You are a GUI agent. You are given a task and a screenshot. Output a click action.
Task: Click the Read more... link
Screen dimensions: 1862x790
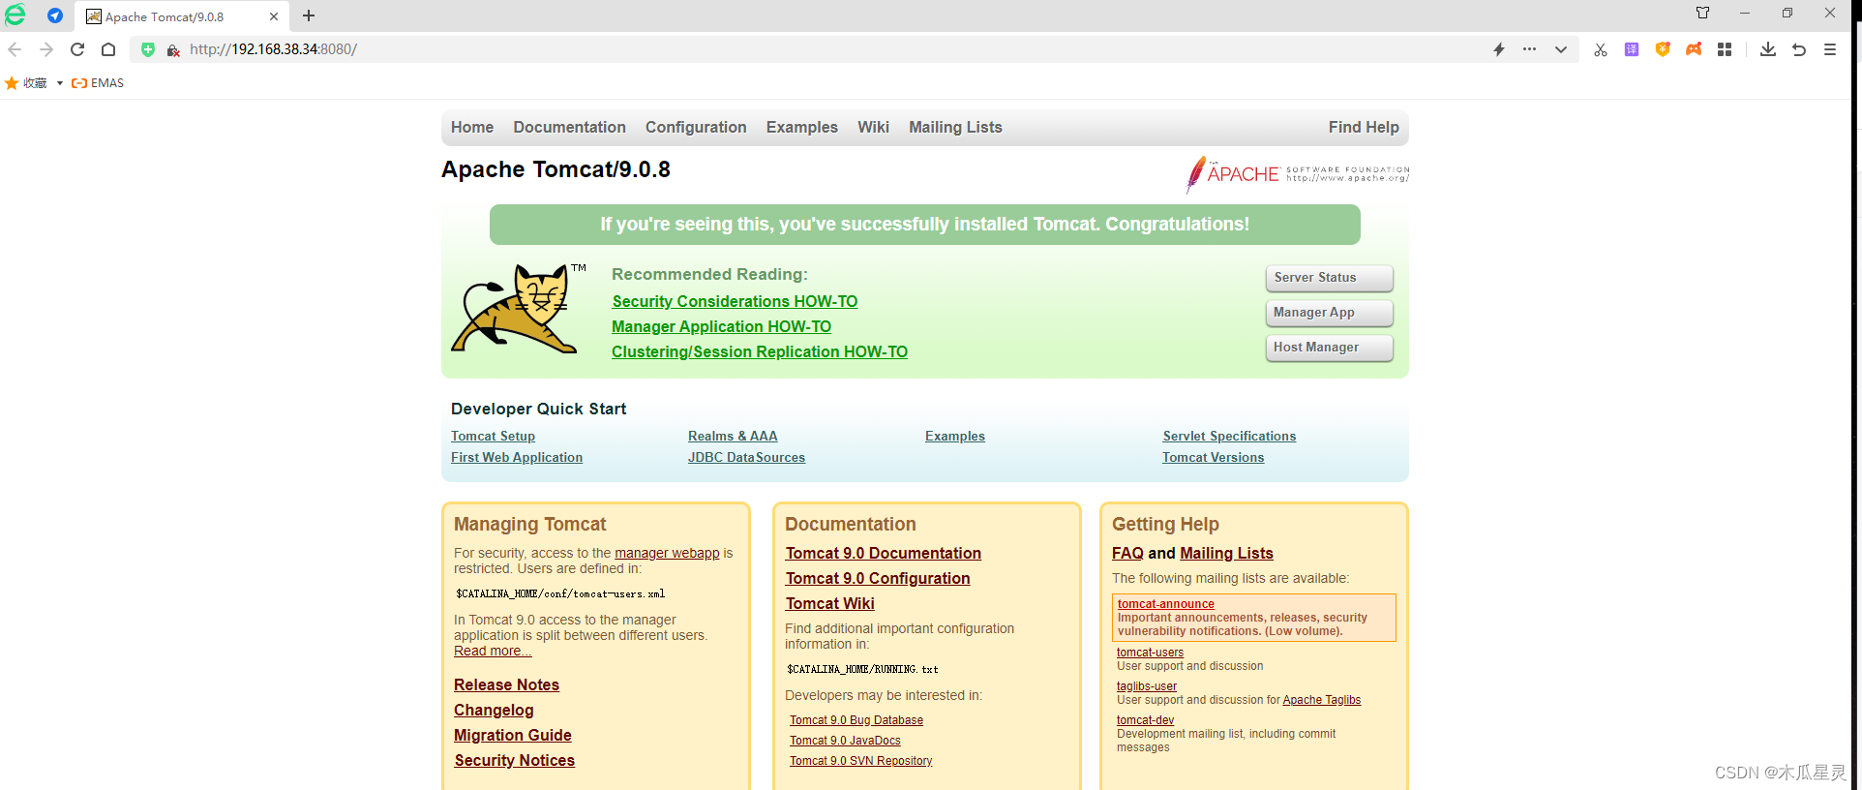[x=493, y=652]
